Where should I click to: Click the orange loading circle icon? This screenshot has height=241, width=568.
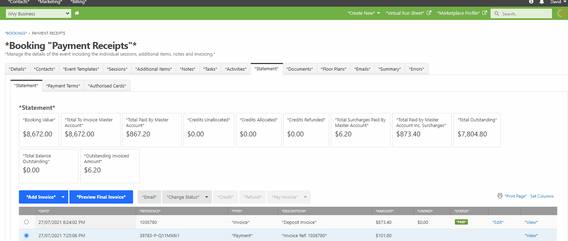click(561, 13)
